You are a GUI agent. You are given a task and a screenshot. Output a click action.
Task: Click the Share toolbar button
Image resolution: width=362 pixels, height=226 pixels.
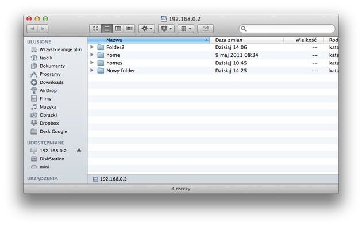[206, 29]
